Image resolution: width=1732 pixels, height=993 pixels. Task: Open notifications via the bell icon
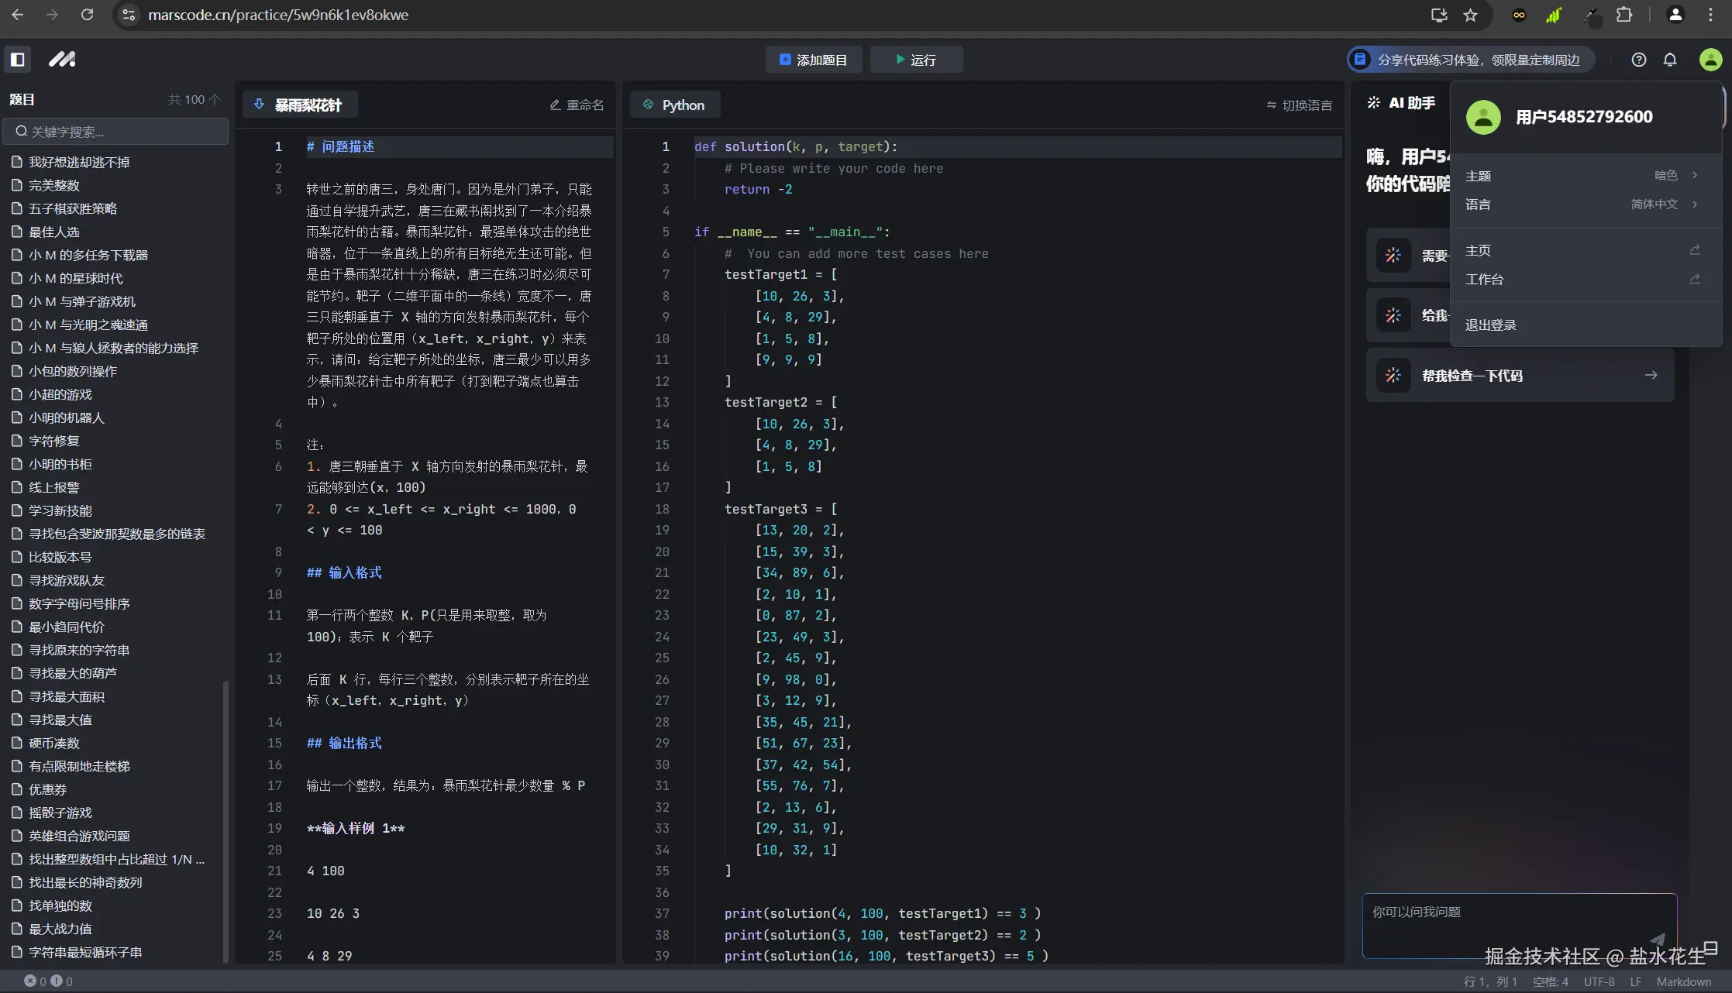[1670, 59]
